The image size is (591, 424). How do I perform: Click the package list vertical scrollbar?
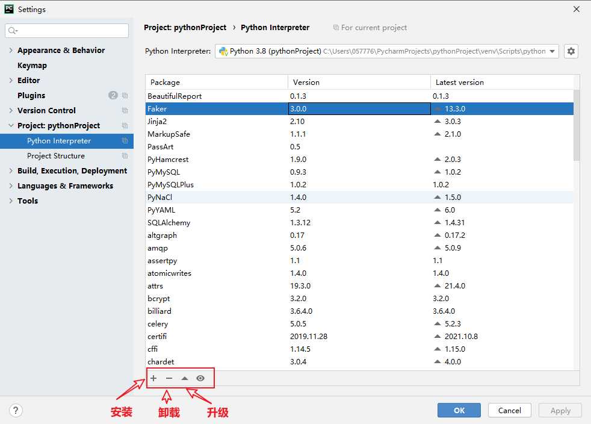tap(577, 125)
